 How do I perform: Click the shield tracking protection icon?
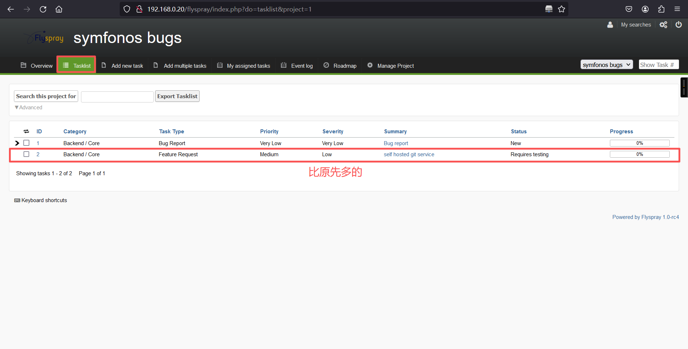pos(127,9)
